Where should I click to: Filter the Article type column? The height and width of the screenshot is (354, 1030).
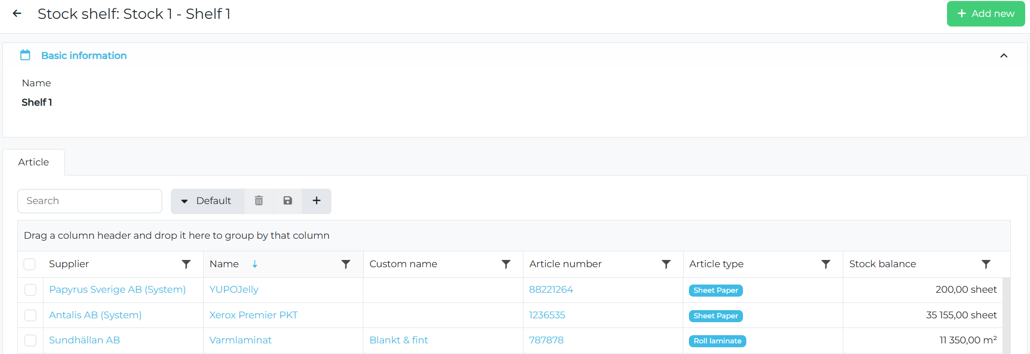[x=825, y=264]
